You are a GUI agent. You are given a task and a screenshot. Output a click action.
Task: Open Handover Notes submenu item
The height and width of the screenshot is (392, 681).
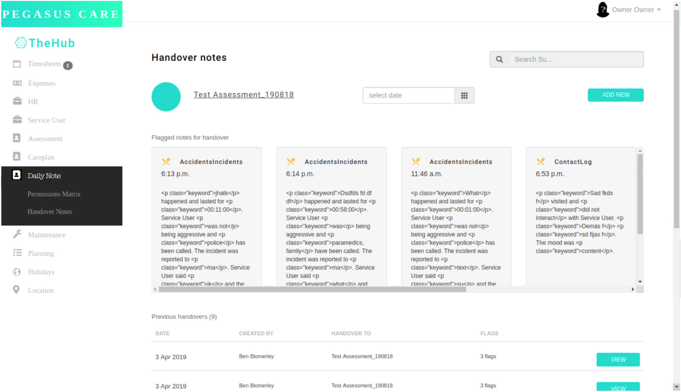point(50,212)
